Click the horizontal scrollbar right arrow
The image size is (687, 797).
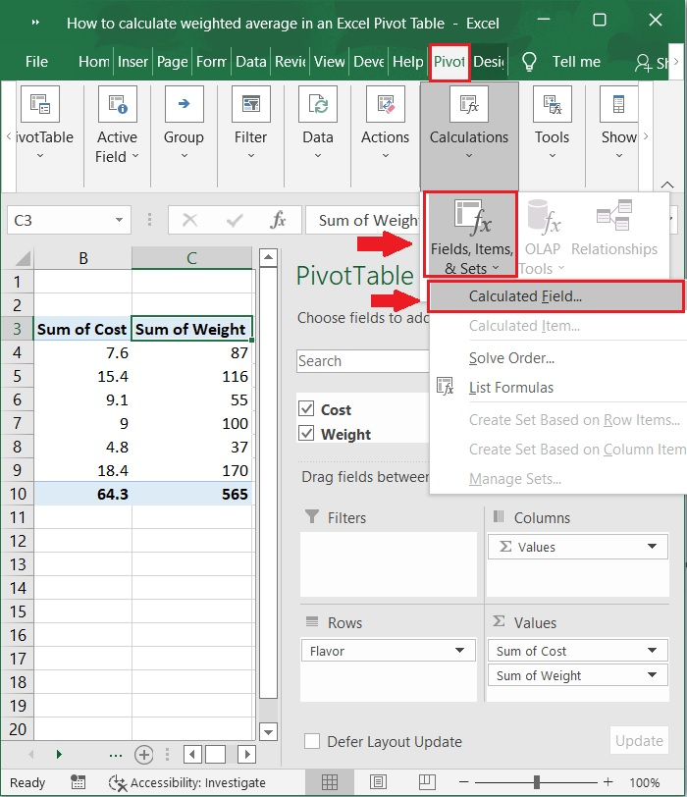click(x=247, y=754)
